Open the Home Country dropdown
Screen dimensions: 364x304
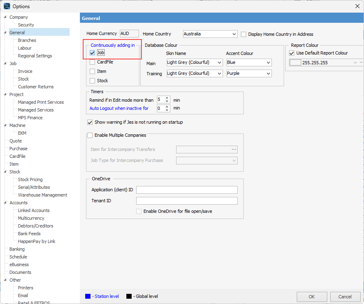[234, 34]
